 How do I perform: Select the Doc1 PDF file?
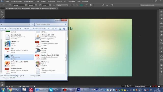19,50
